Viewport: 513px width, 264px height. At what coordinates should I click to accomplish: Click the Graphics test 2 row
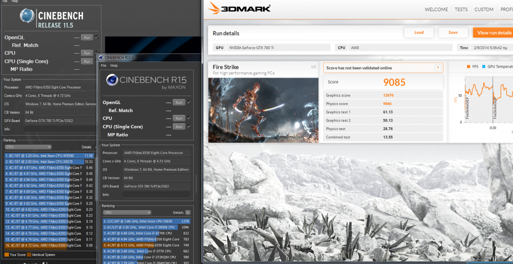point(383,120)
